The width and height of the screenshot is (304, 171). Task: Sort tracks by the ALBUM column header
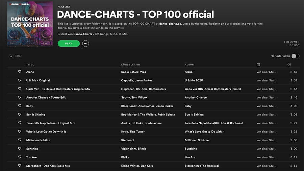coord(189,65)
